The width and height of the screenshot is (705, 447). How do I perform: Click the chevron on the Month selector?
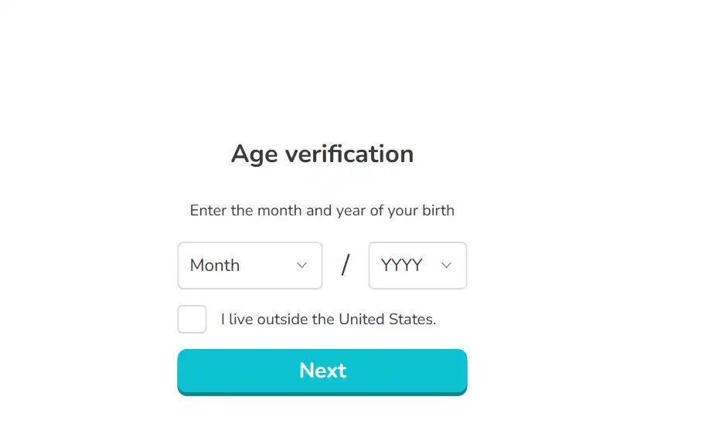pos(302,266)
